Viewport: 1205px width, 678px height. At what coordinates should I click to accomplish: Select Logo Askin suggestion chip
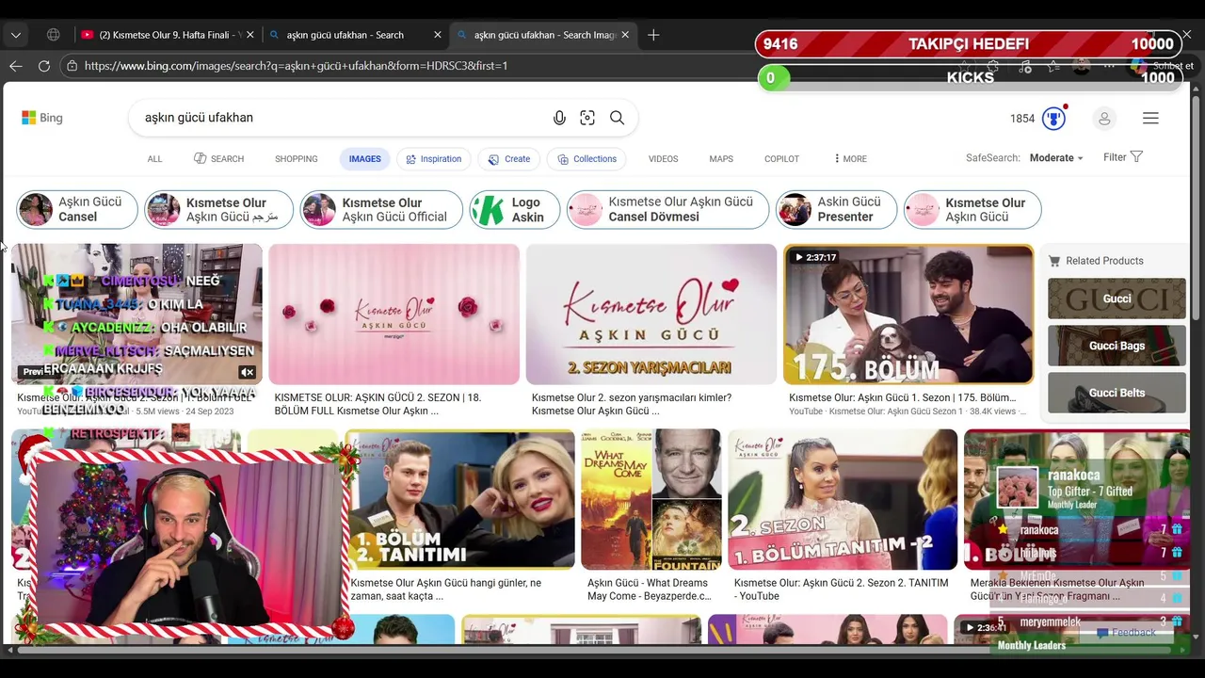point(515,209)
